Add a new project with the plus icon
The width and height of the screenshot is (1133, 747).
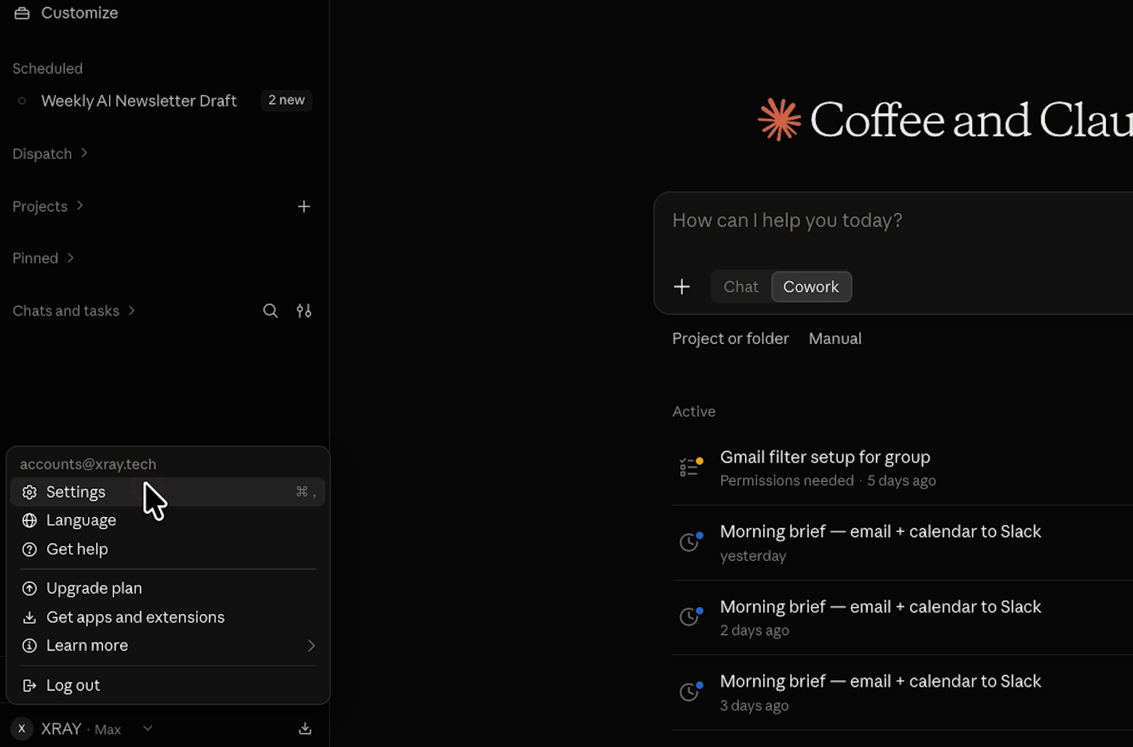point(304,207)
